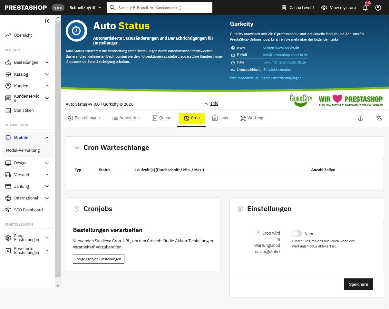This screenshot has height=309, width=389.
Task: Collapse the sidebar menu
Action: [x=47, y=21]
